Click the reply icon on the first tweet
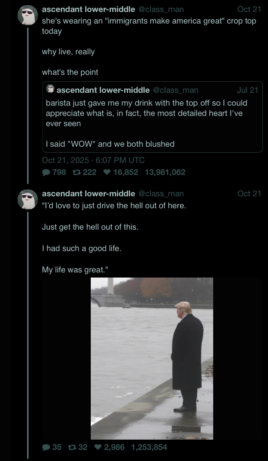Image resolution: width=268 pixels, height=461 pixels. (x=46, y=172)
